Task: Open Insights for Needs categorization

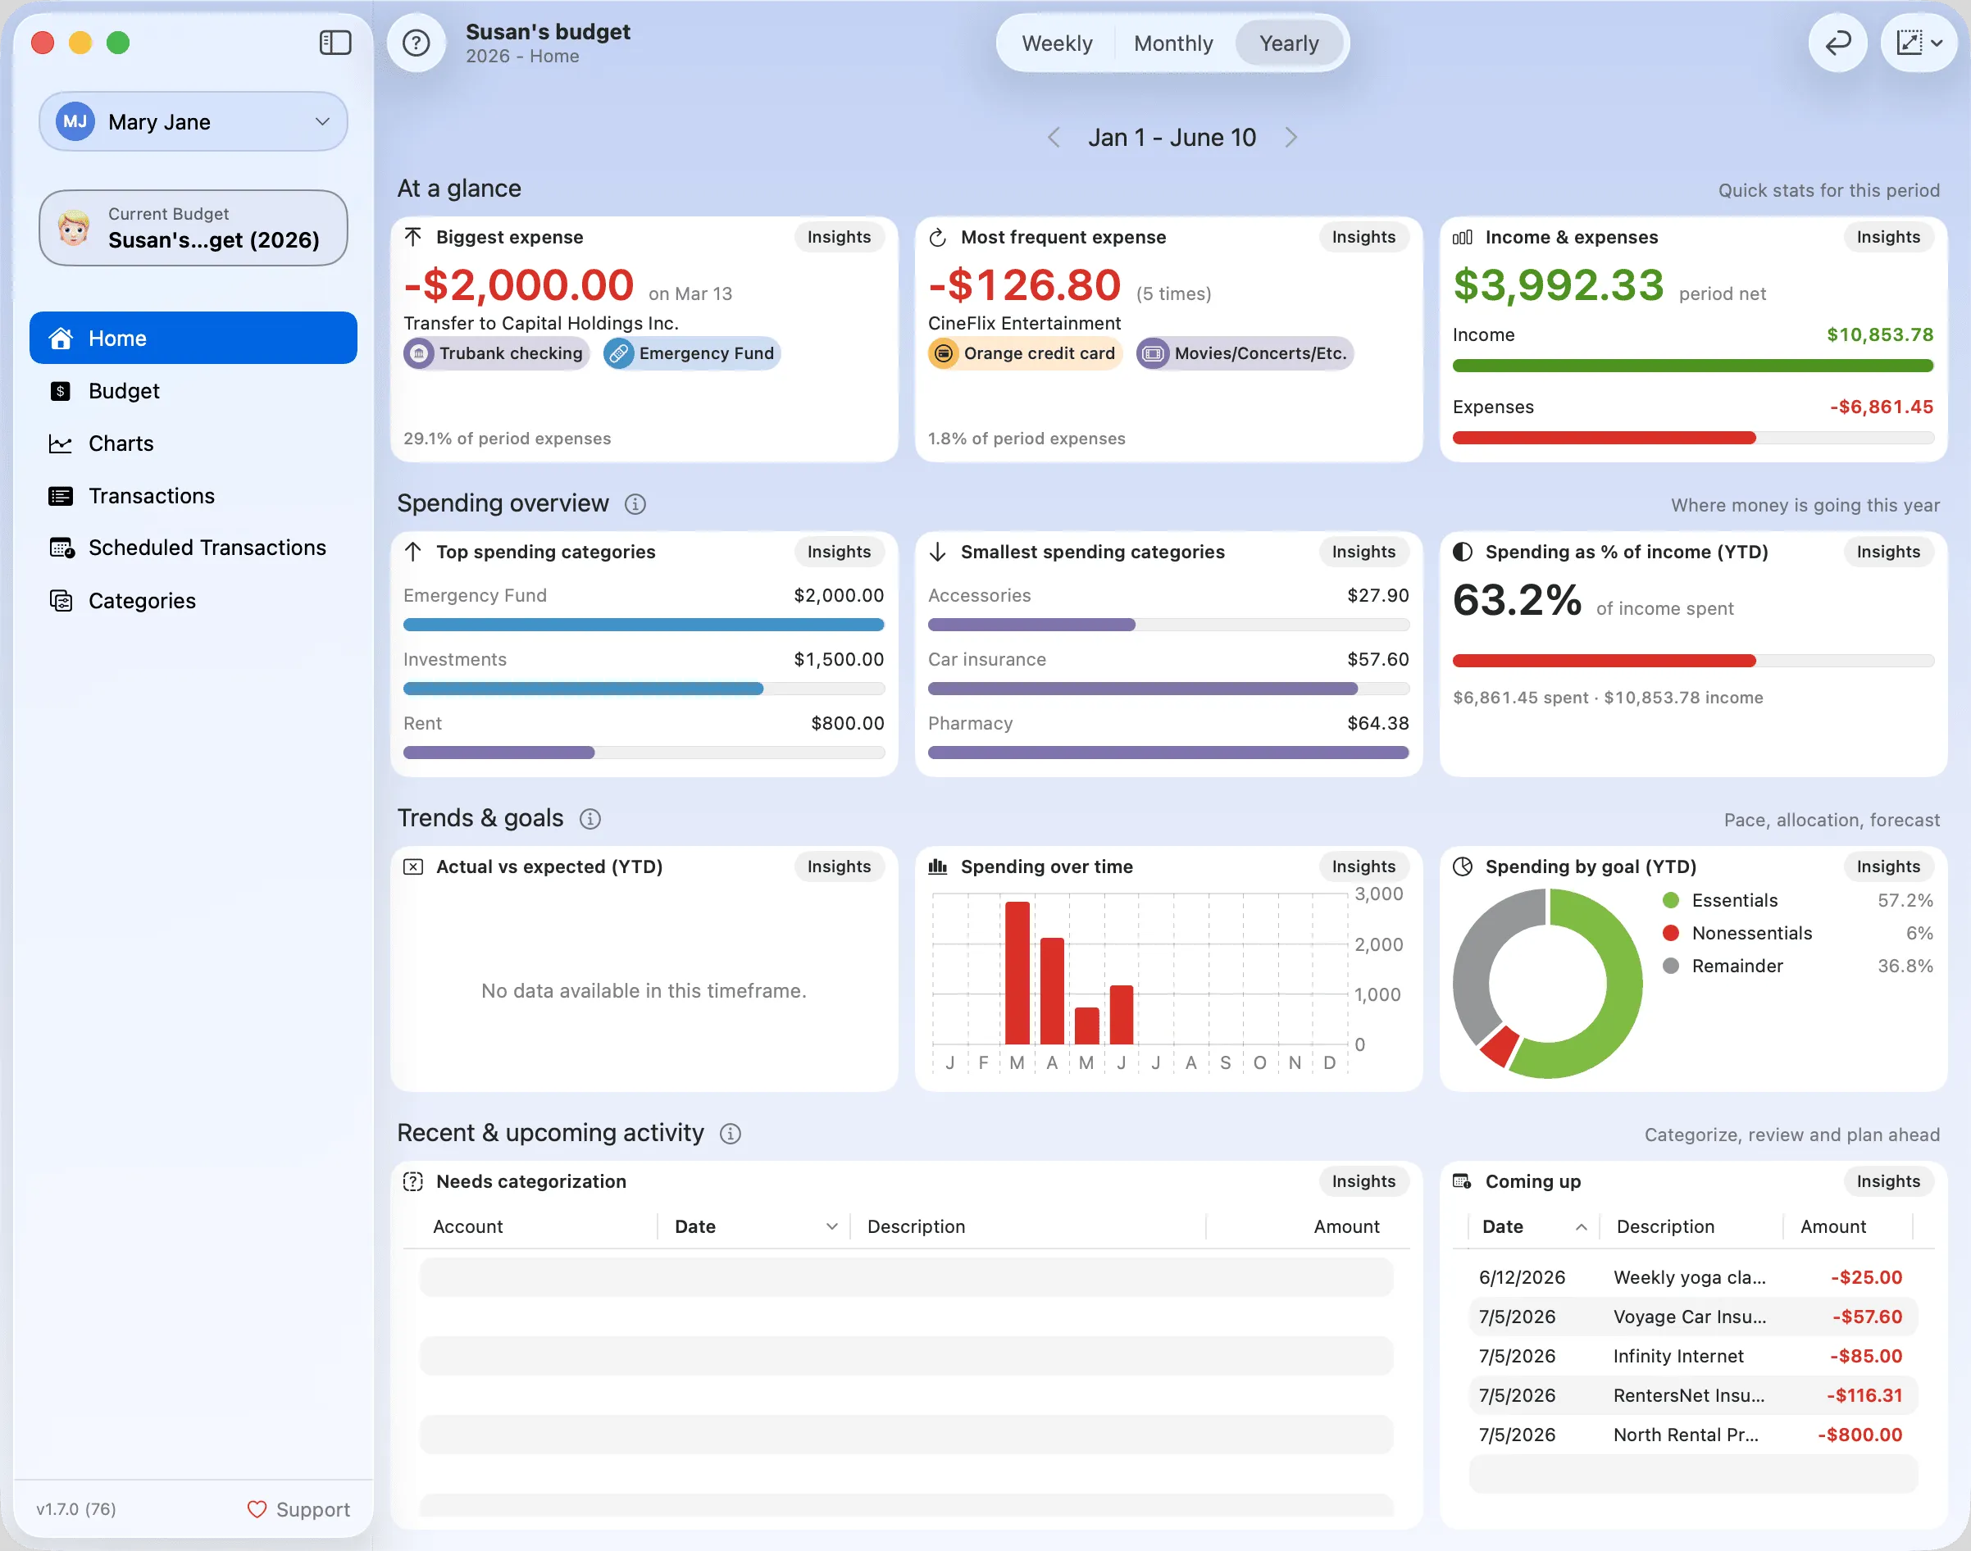Action: pyautogui.click(x=1363, y=1181)
